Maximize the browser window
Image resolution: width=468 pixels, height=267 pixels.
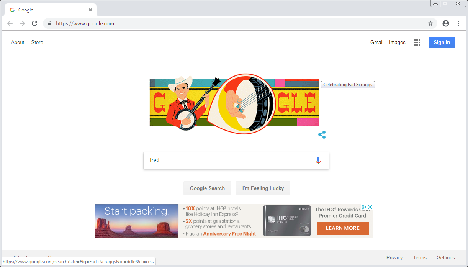(x=445, y=3)
